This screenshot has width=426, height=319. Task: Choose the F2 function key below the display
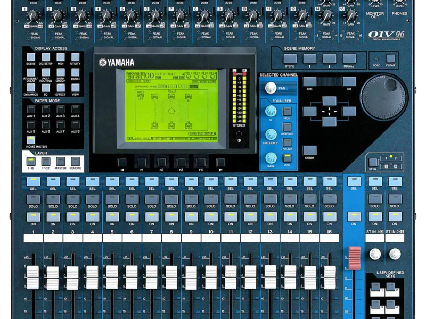pyautogui.click(x=161, y=163)
